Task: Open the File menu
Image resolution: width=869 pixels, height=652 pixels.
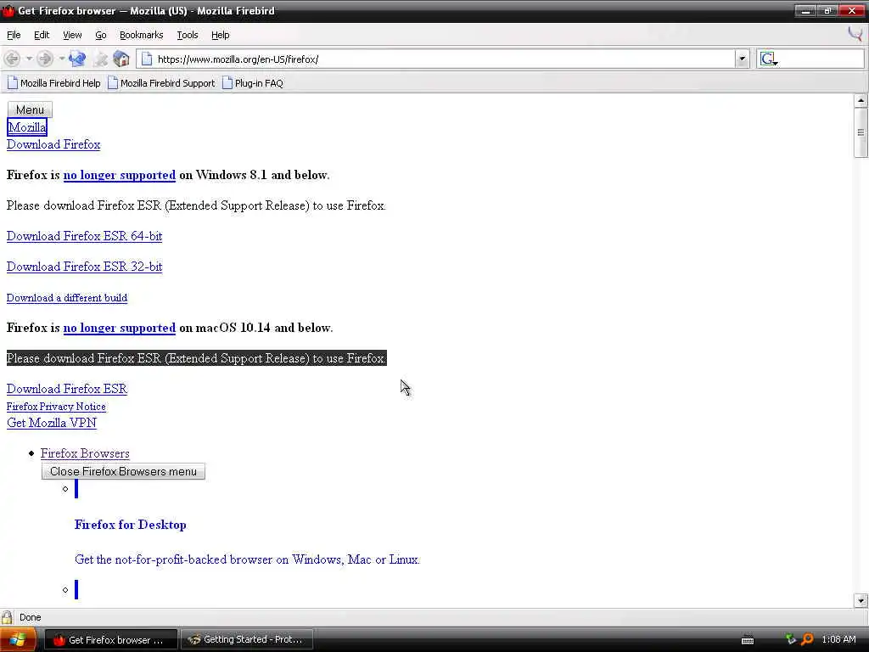Action: [x=14, y=35]
